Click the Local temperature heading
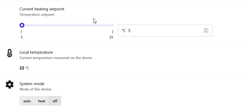The height and width of the screenshot is (110, 246). (36, 52)
